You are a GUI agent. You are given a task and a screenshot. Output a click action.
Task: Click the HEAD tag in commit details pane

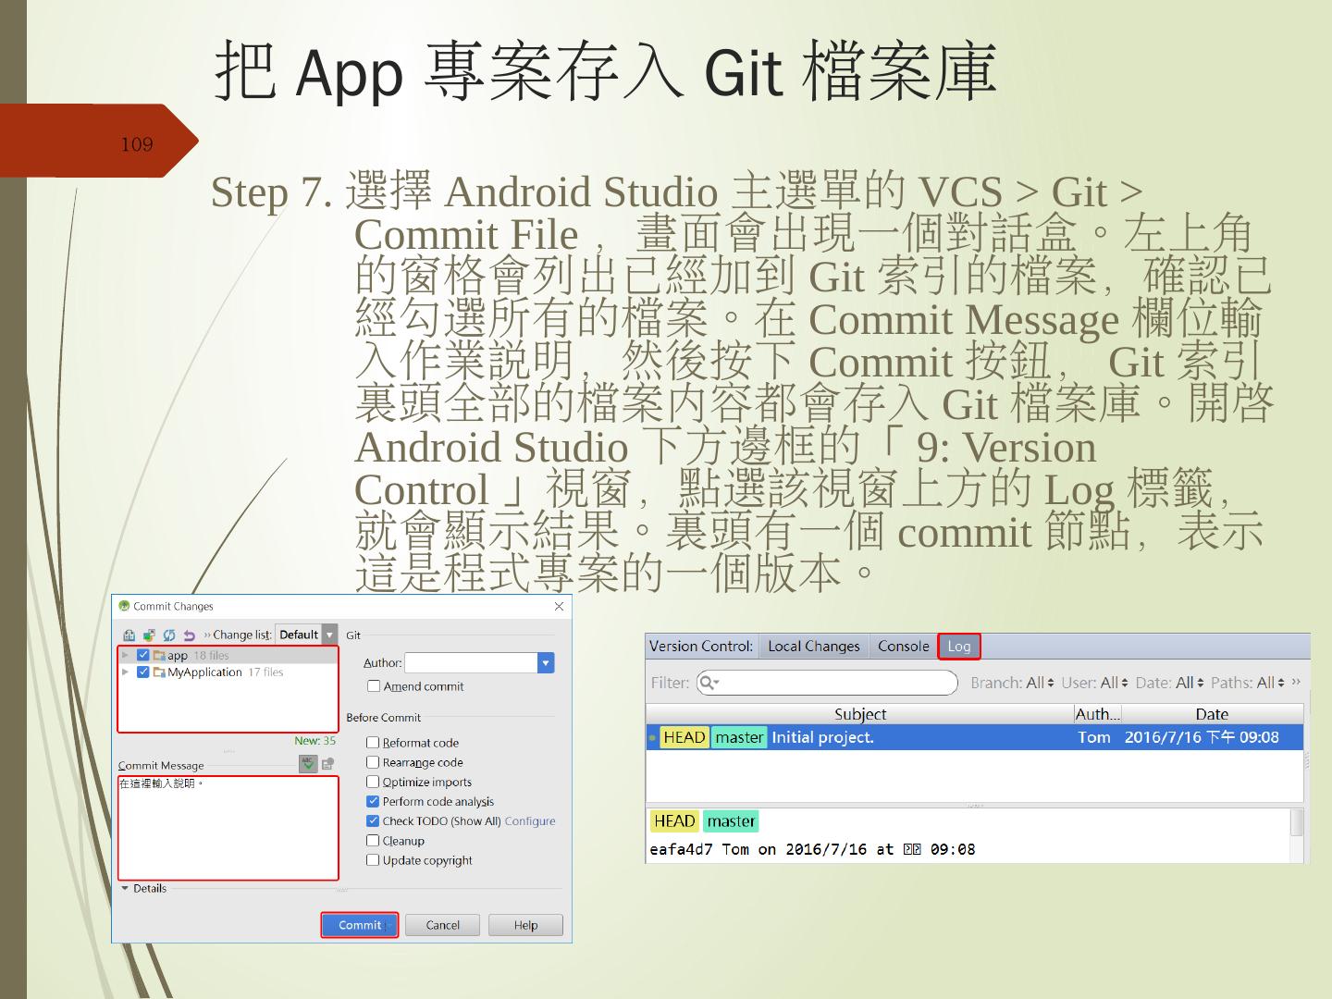point(674,821)
